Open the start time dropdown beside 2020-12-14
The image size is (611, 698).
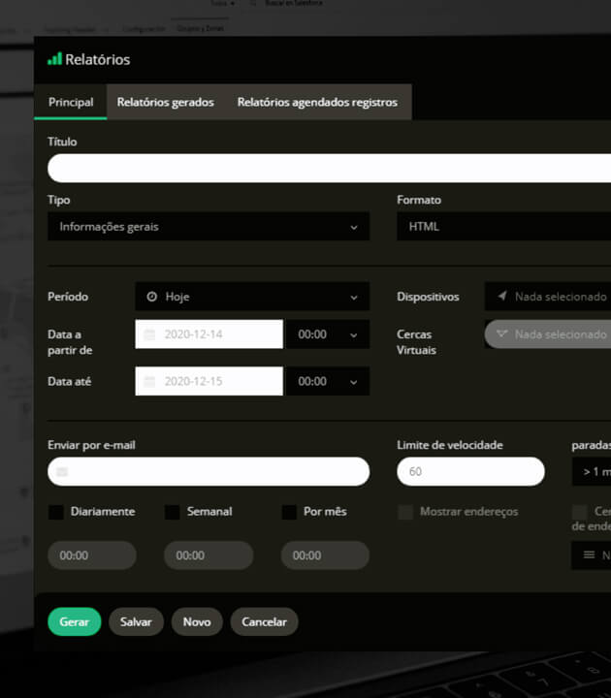327,334
